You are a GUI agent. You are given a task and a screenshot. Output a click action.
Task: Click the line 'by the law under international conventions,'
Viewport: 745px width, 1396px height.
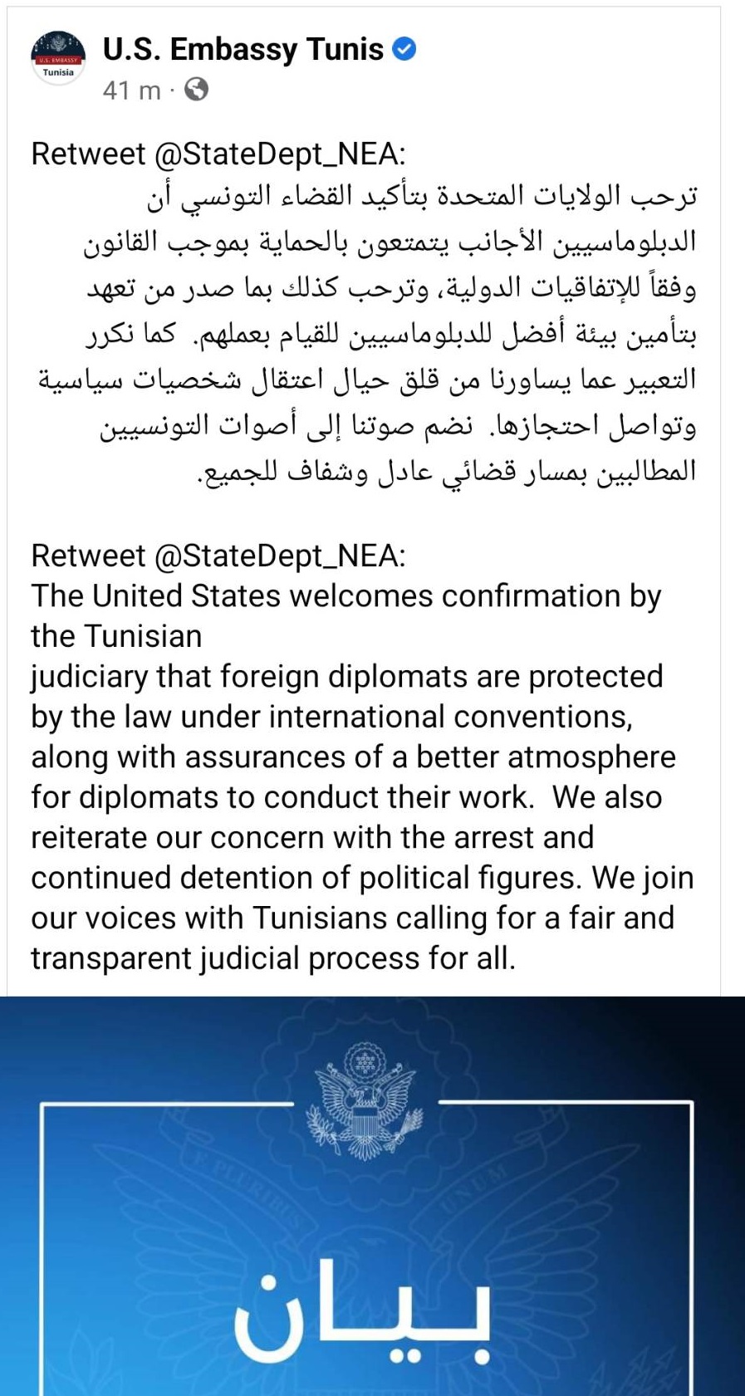pos(332,717)
